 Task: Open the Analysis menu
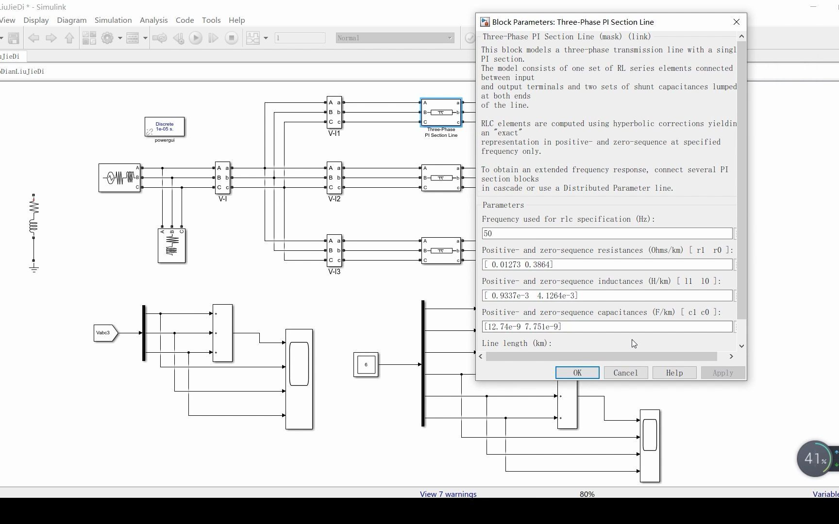[154, 20]
